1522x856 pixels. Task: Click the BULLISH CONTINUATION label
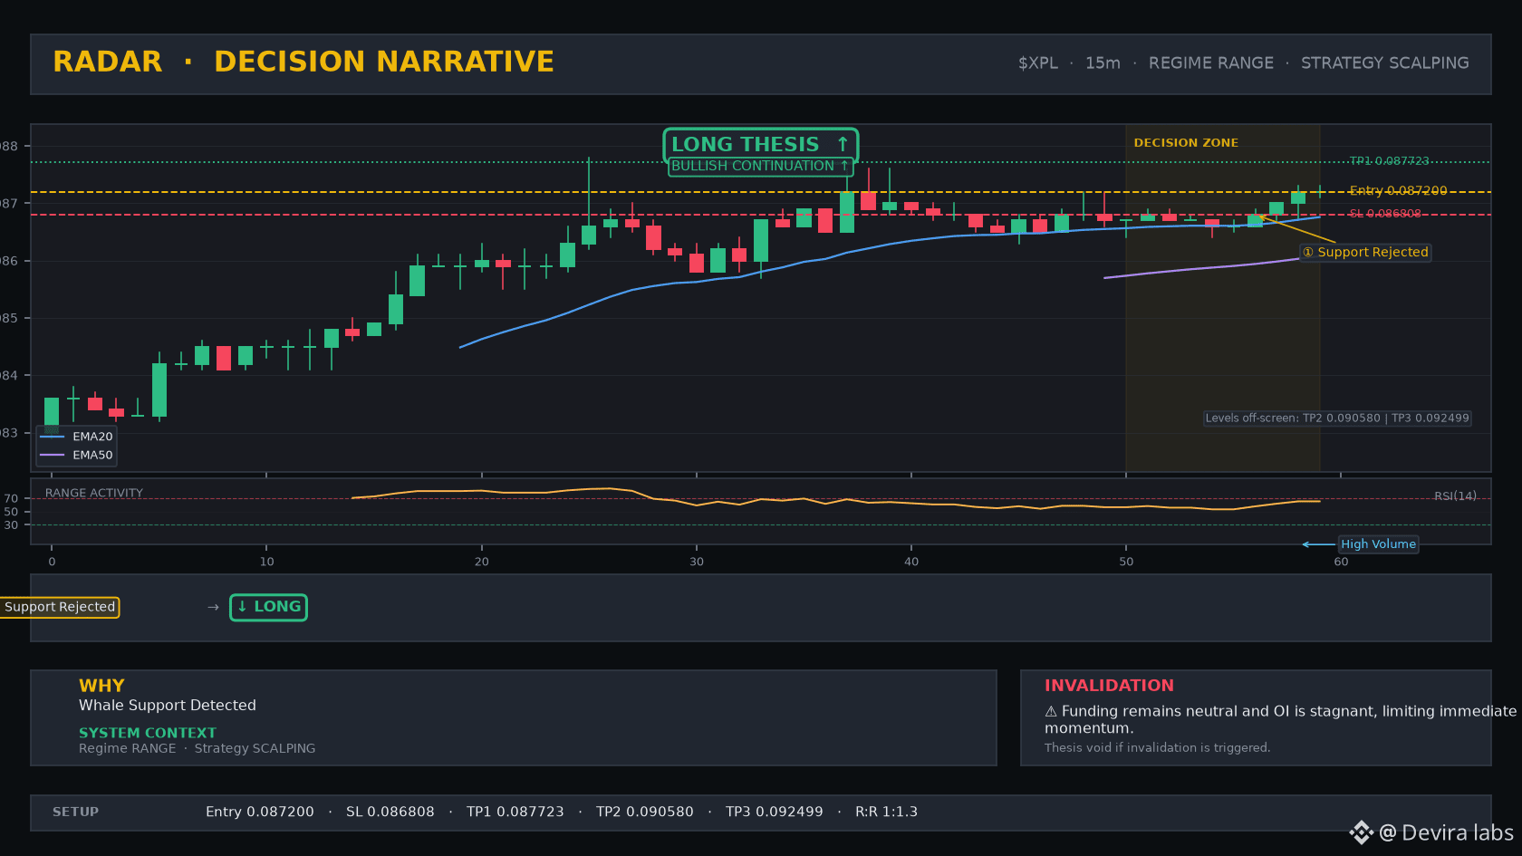pos(760,167)
